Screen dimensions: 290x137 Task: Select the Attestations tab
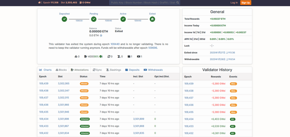tap(80, 70)
